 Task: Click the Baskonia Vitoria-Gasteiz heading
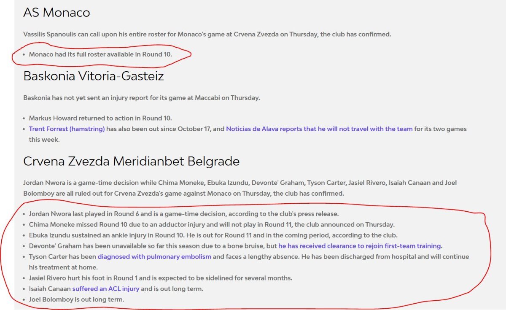coord(94,76)
